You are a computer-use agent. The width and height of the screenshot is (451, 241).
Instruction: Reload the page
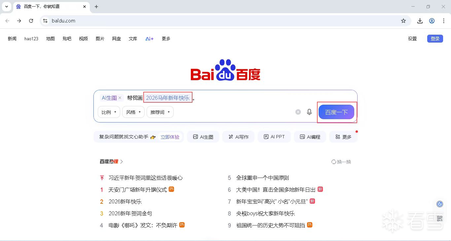point(31,21)
